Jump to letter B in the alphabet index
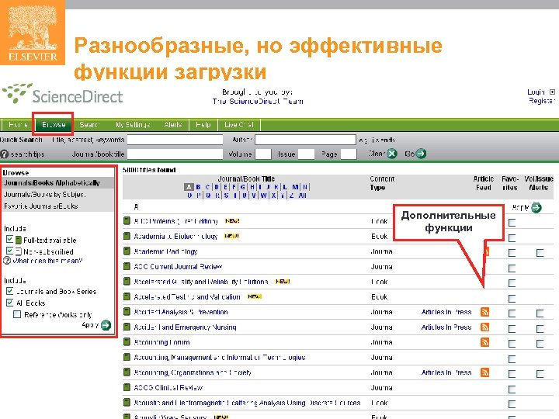 point(198,187)
